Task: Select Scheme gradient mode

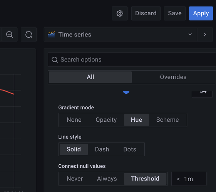Action: point(167,120)
